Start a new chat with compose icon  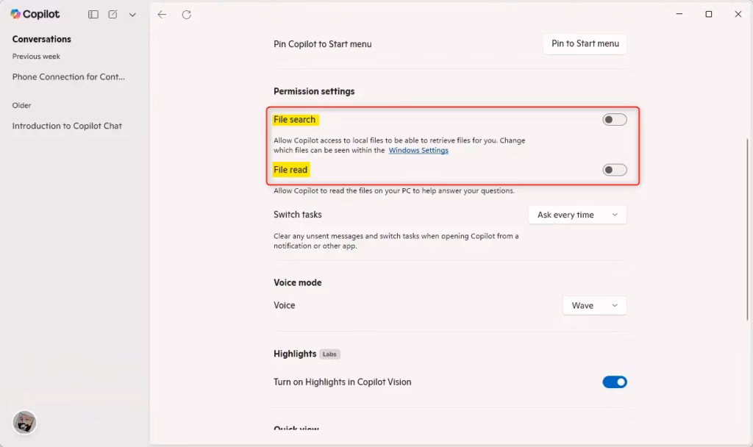[x=113, y=15]
